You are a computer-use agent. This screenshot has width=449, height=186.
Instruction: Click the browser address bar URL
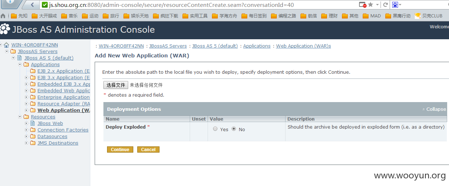[x=171, y=5]
